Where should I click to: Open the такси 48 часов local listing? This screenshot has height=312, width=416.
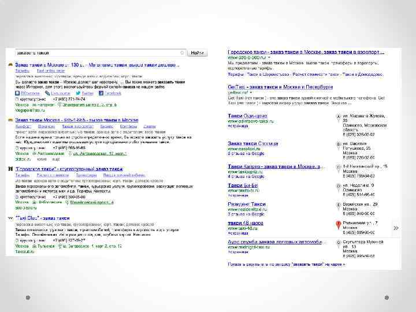[x=246, y=223]
